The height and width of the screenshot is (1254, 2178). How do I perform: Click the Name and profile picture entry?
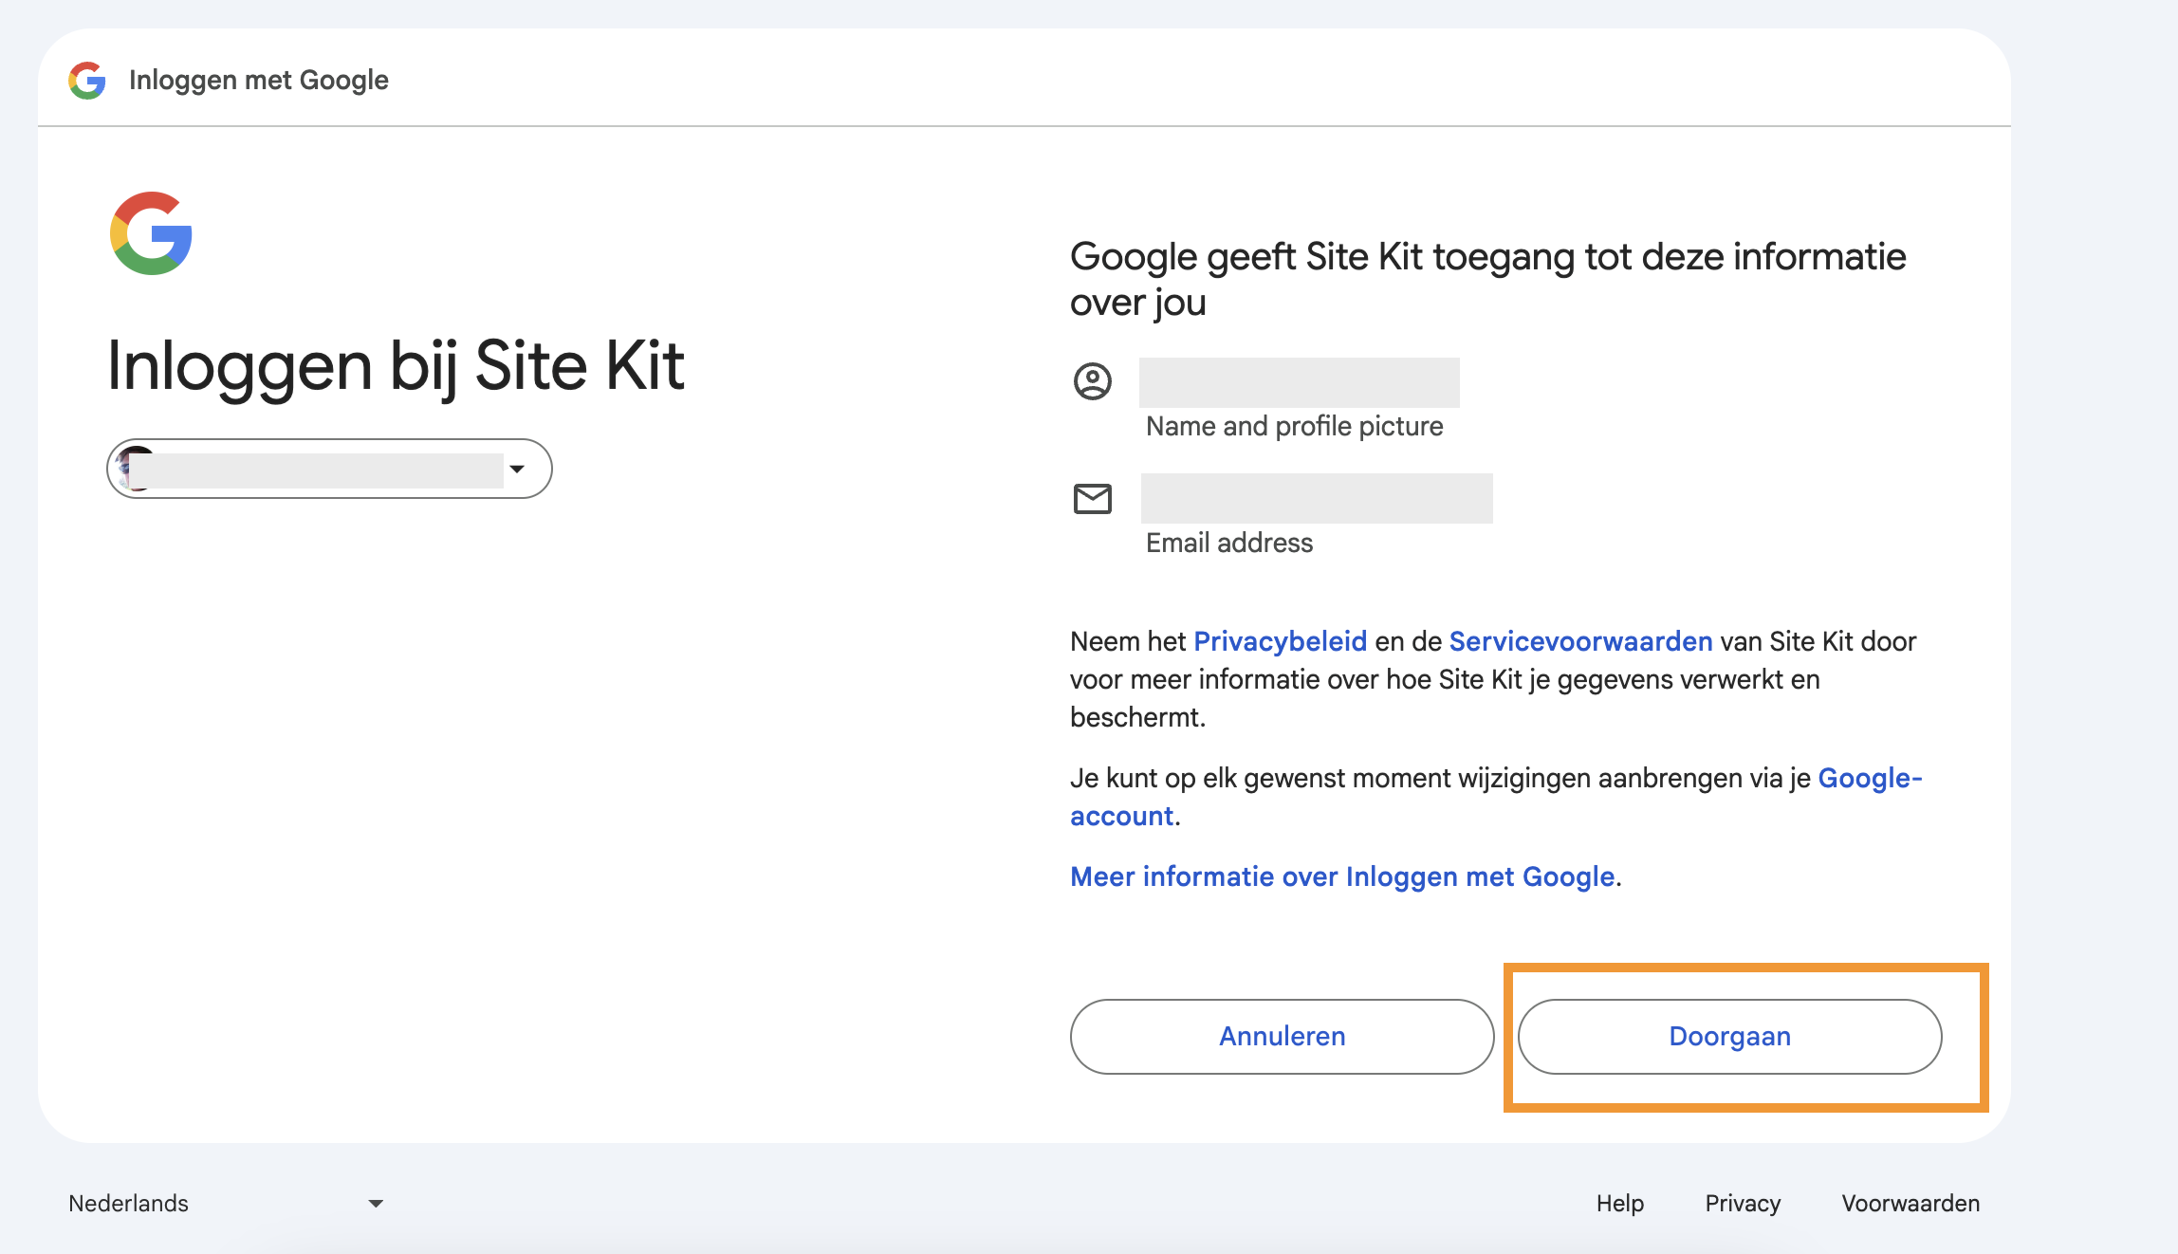(x=1294, y=426)
